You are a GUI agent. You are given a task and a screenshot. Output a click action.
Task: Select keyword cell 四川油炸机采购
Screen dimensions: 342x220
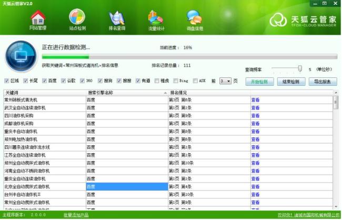[x=45, y=116]
